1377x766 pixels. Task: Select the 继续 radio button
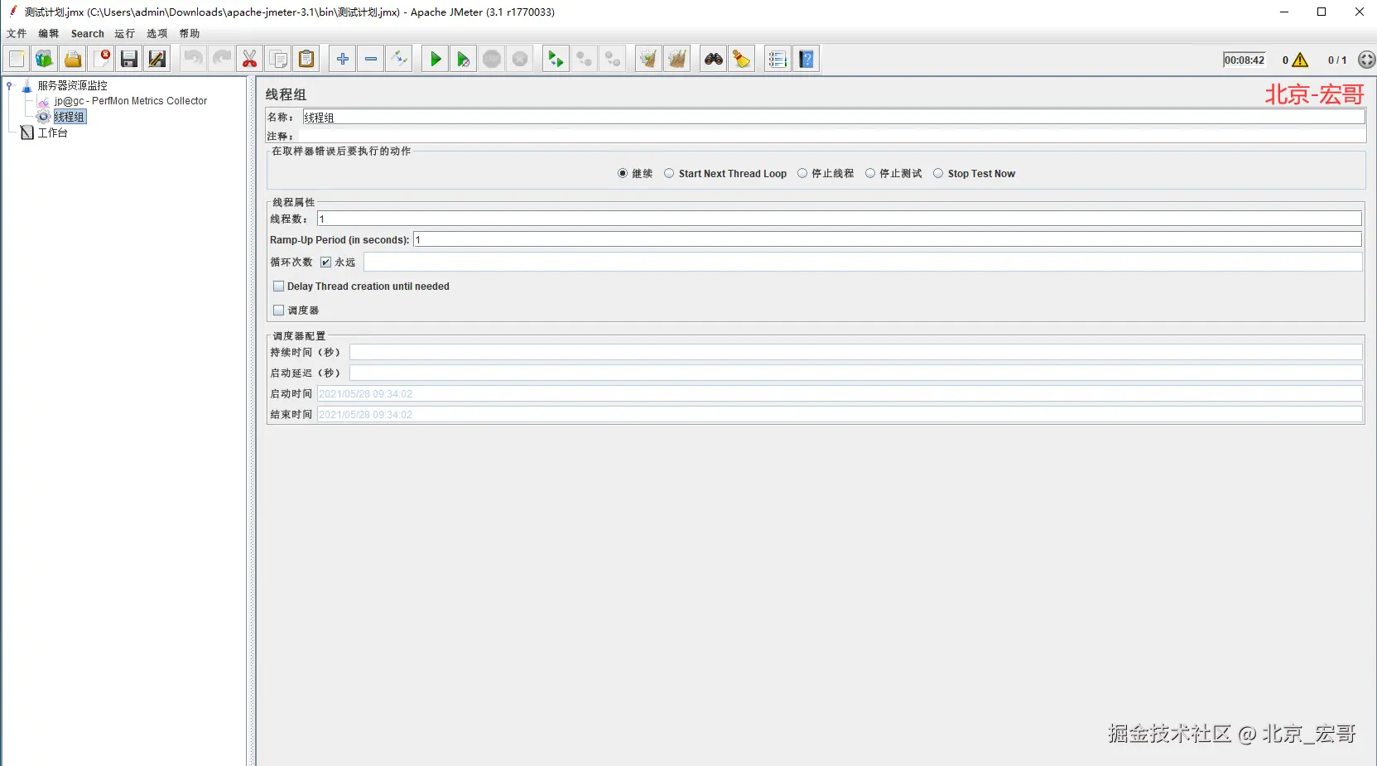(623, 173)
